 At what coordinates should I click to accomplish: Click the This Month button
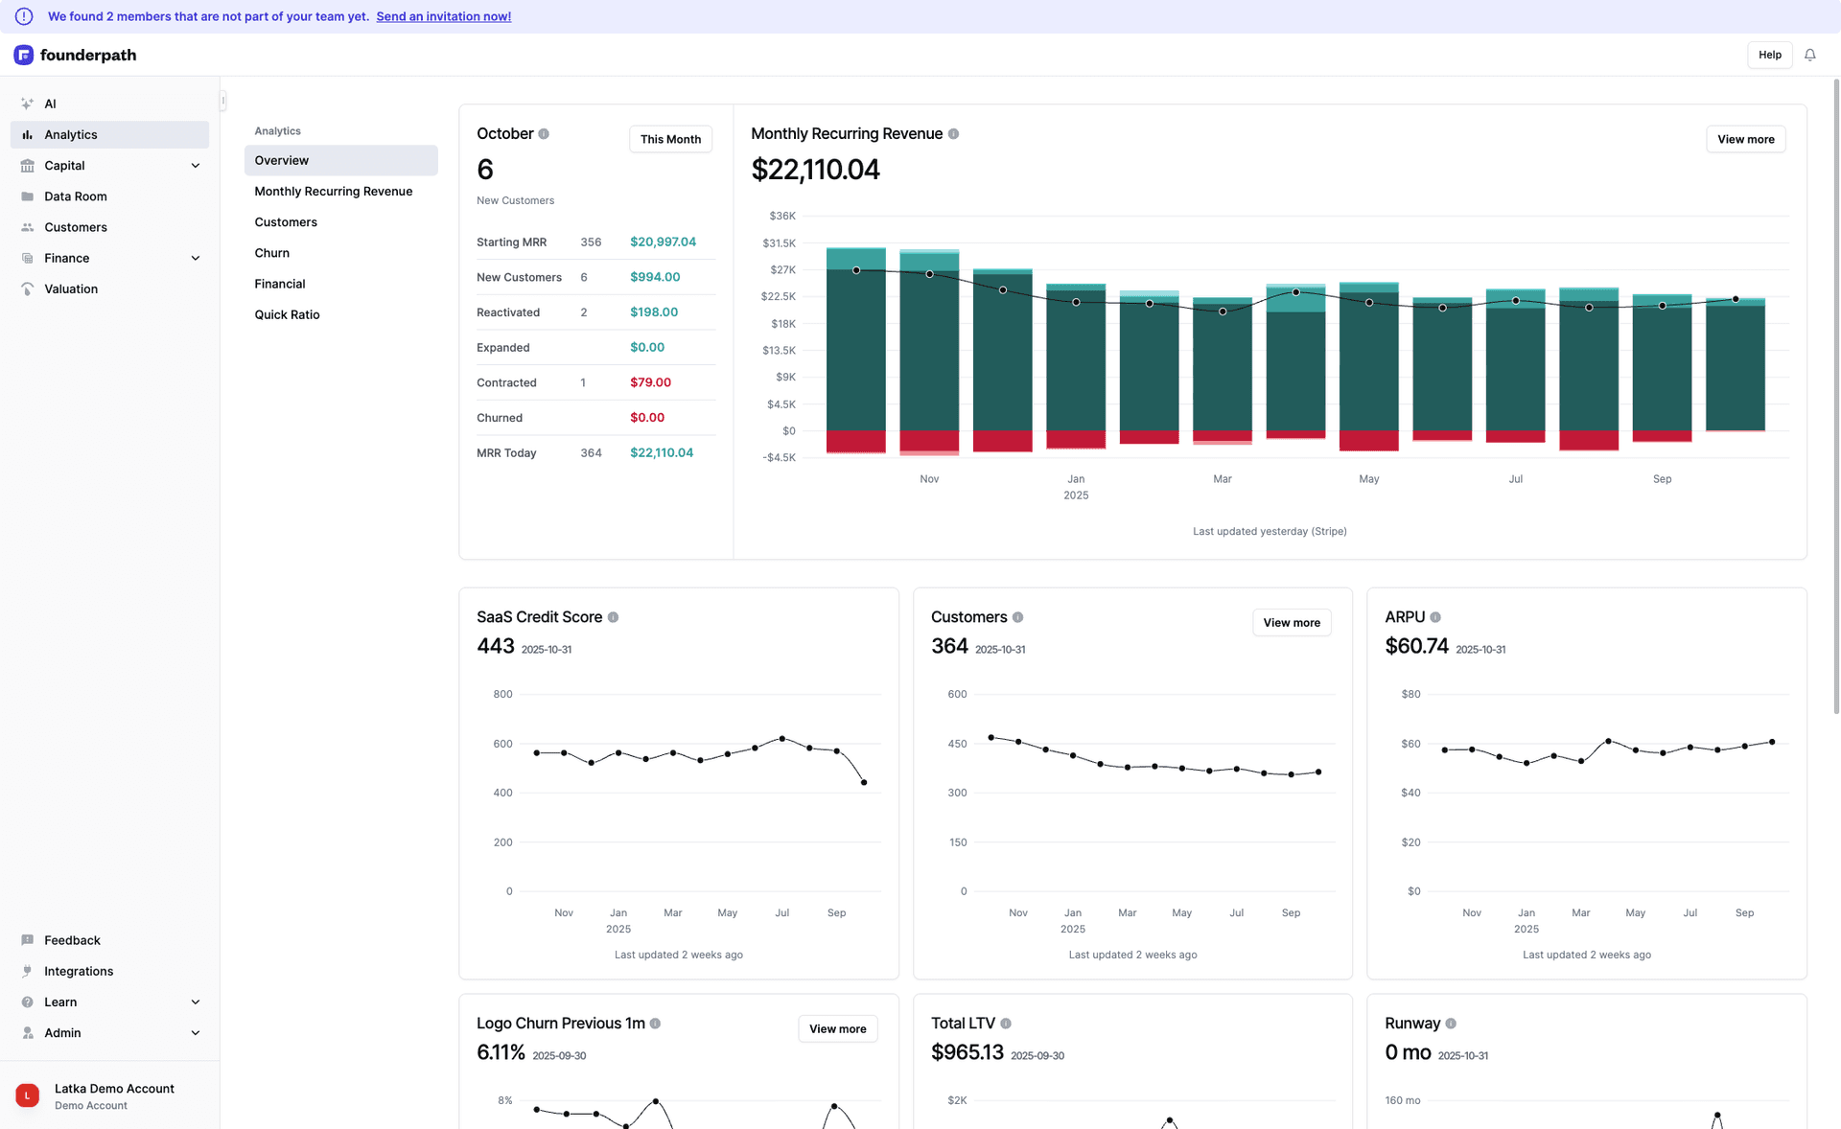point(670,139)
